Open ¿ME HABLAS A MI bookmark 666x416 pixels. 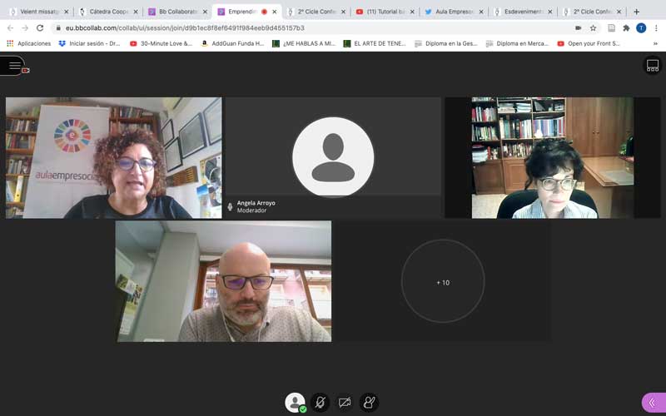point(304,44)
